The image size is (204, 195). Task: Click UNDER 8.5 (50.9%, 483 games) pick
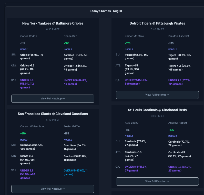pos(28,174)
